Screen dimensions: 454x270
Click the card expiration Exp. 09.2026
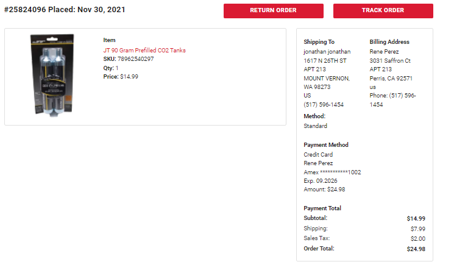click(x=320, y=181)
